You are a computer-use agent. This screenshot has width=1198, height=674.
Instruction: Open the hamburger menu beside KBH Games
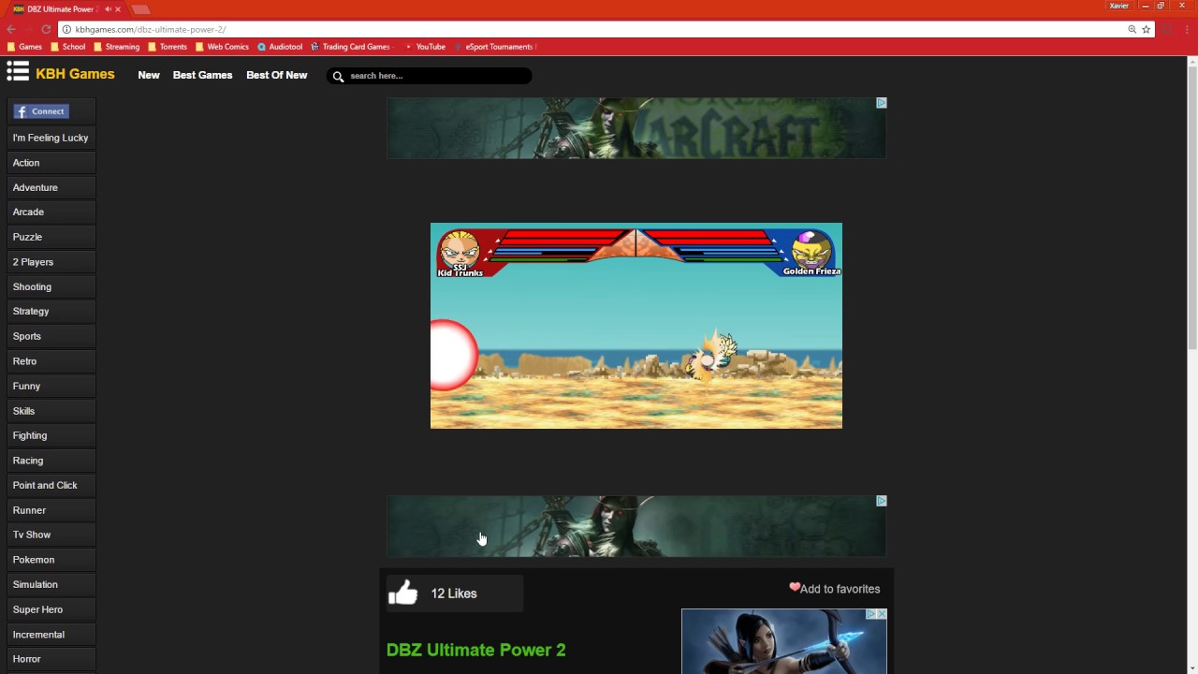18,71
